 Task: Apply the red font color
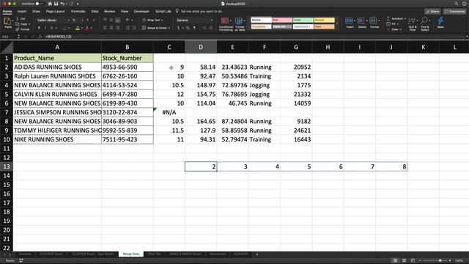click(87, 28)
